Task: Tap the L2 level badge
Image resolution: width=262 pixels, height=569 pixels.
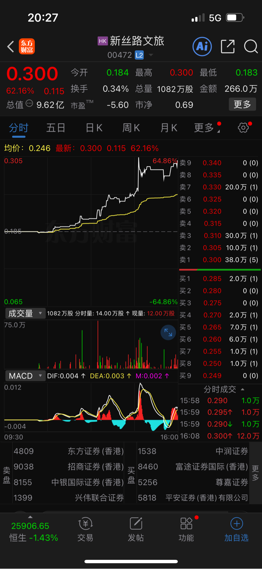Action: pos(139,55)
